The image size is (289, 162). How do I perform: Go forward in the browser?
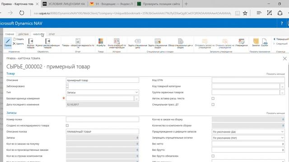[x=10, y=13]
